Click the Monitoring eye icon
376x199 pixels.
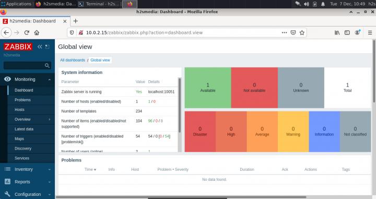(x=7, y=79)
